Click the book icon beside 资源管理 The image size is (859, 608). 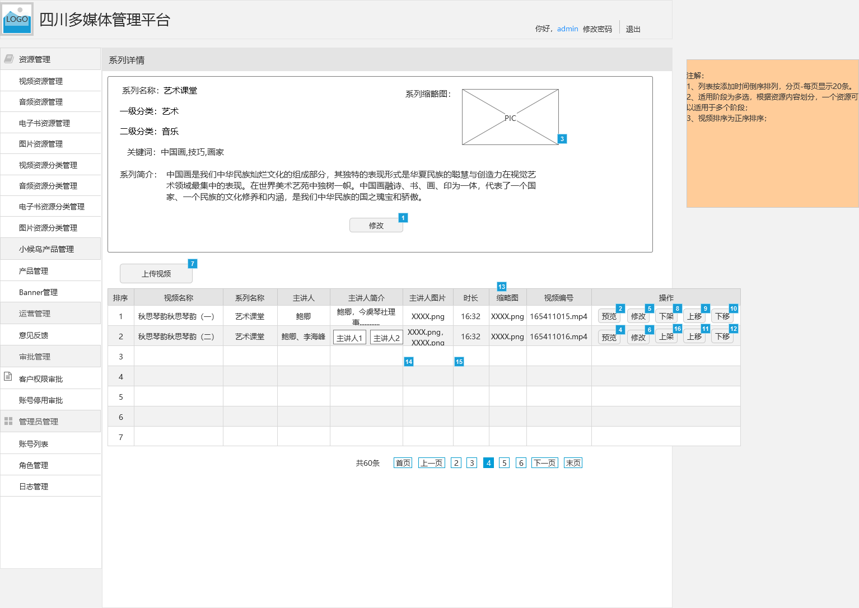8,59
